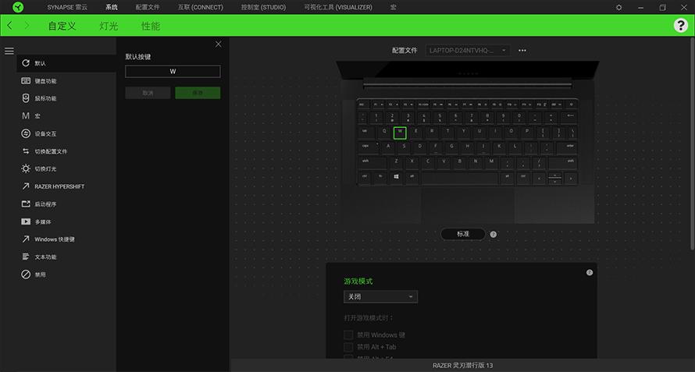Switch to the 性能 performance subtab

click(x=151, y=26)
